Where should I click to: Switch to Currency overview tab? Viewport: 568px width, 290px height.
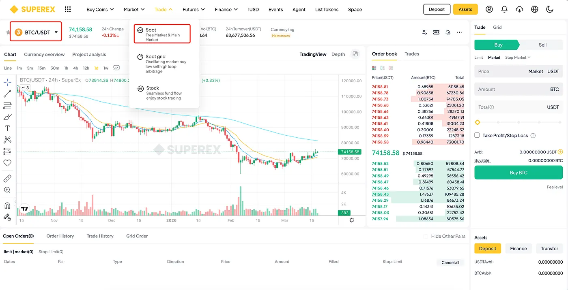44,54
